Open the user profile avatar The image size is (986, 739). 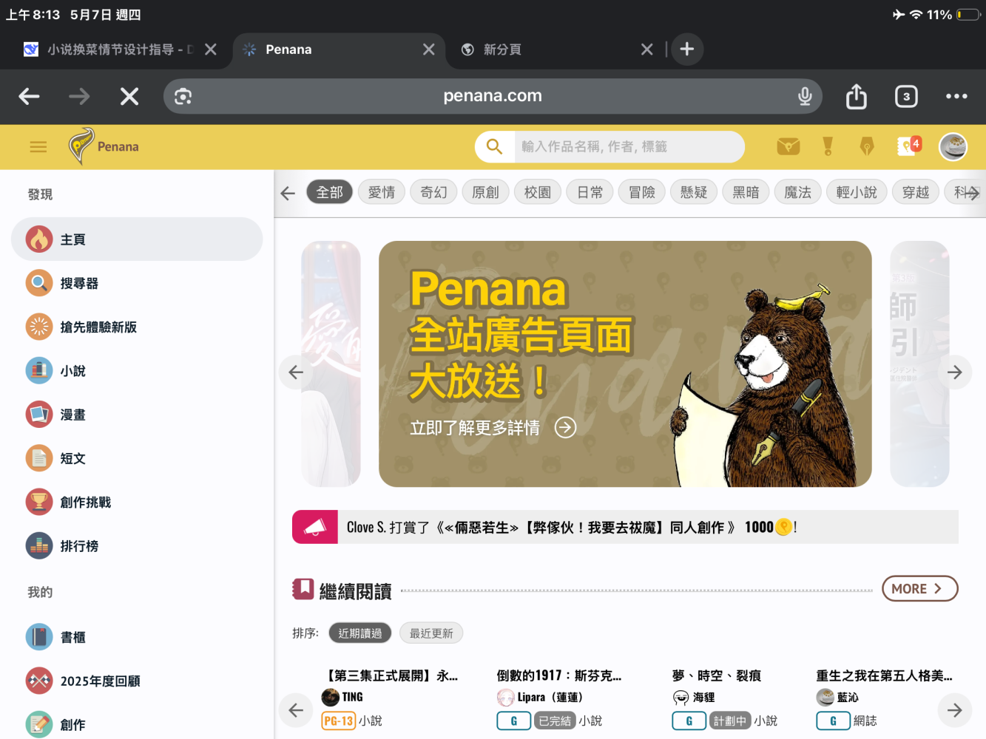953,146
